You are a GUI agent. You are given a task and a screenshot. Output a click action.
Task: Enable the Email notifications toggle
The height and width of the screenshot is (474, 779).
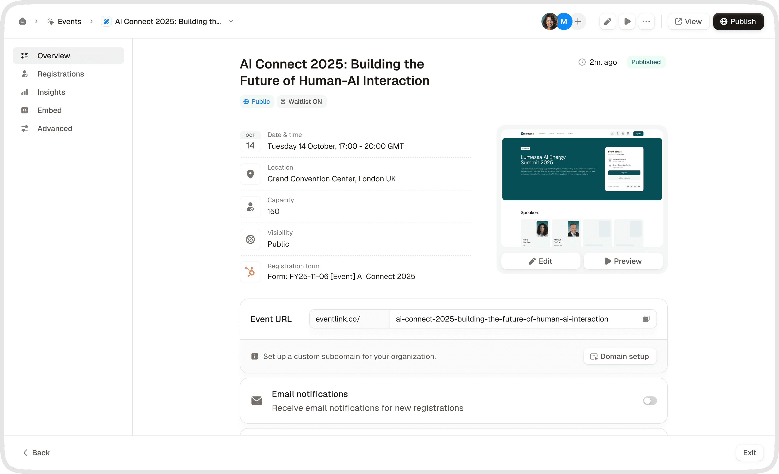[x=650, y=401]
